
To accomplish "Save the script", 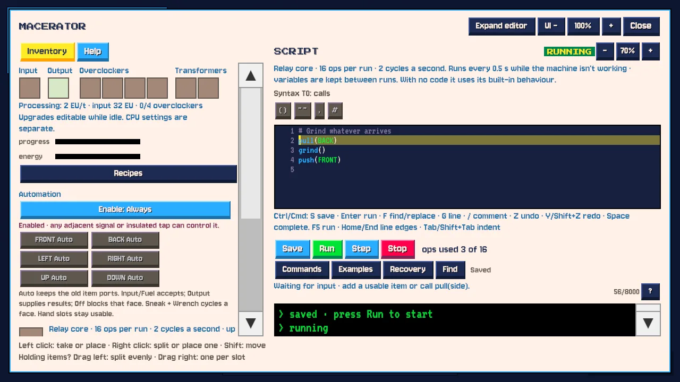I will coord(292,249).
